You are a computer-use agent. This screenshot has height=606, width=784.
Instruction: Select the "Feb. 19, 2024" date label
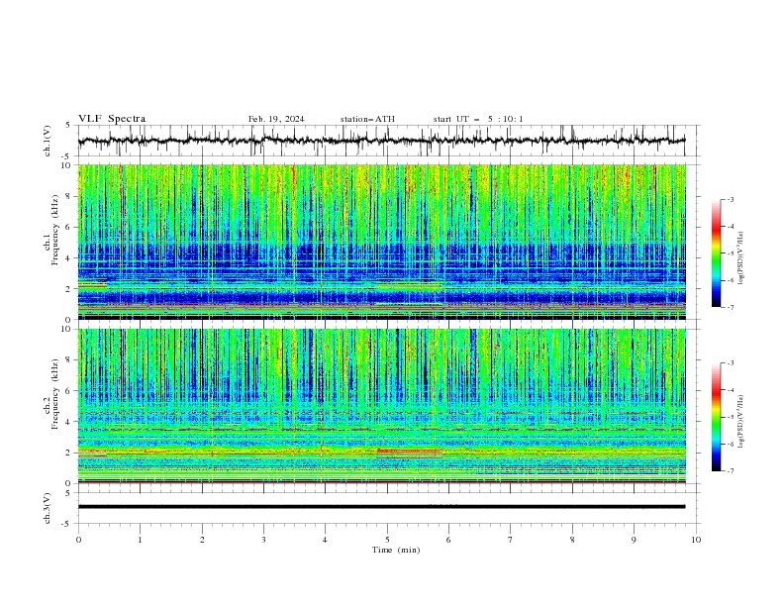pos(276,119)
